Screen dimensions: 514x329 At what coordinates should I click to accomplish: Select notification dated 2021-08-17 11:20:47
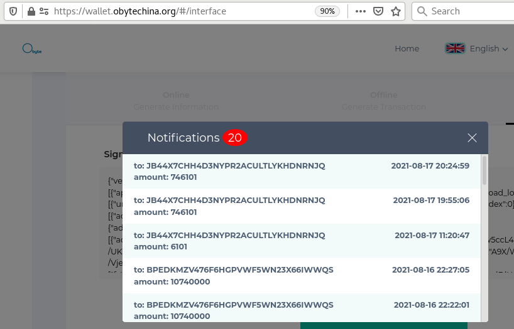pos(302,241)
